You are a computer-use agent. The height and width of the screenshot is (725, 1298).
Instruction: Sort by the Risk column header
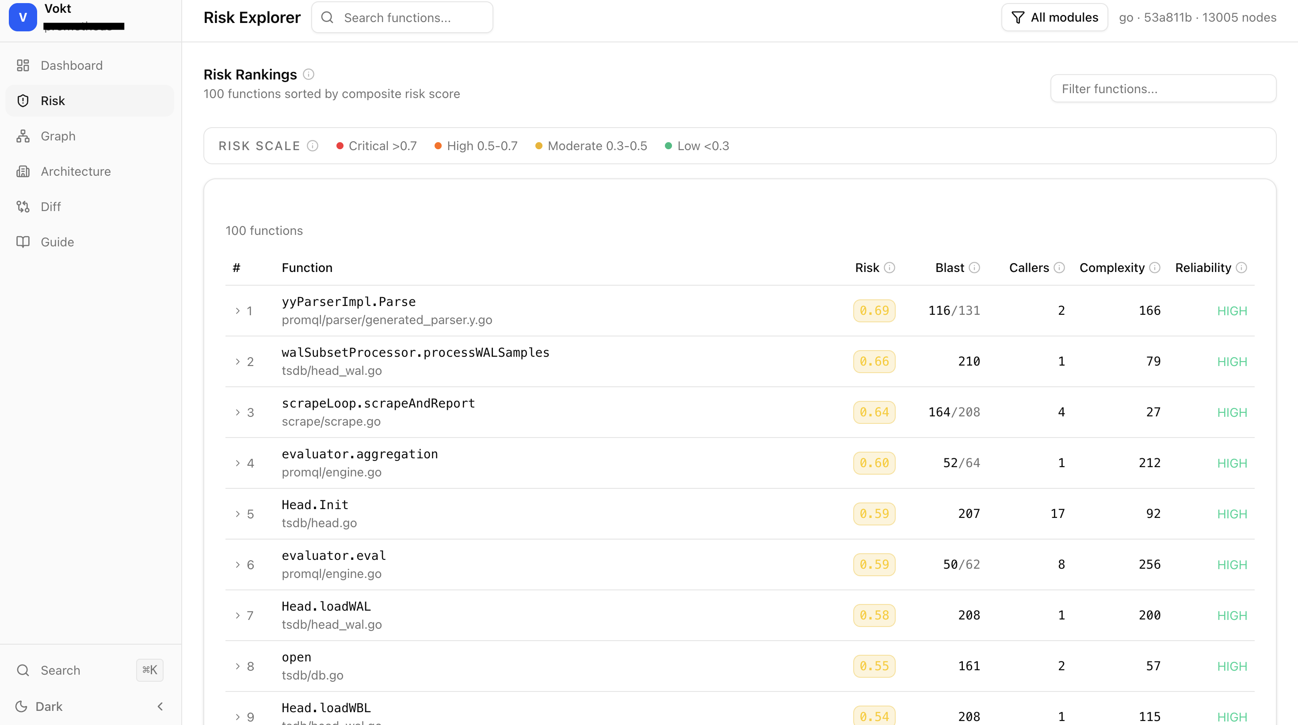point(867,268)
